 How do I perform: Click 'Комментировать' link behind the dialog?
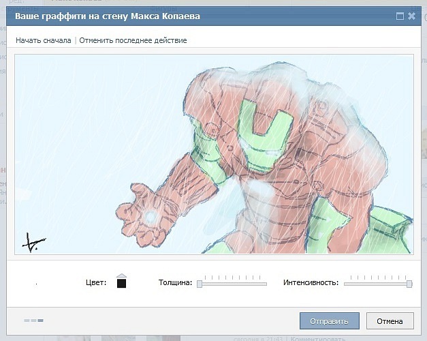(318, 339)
